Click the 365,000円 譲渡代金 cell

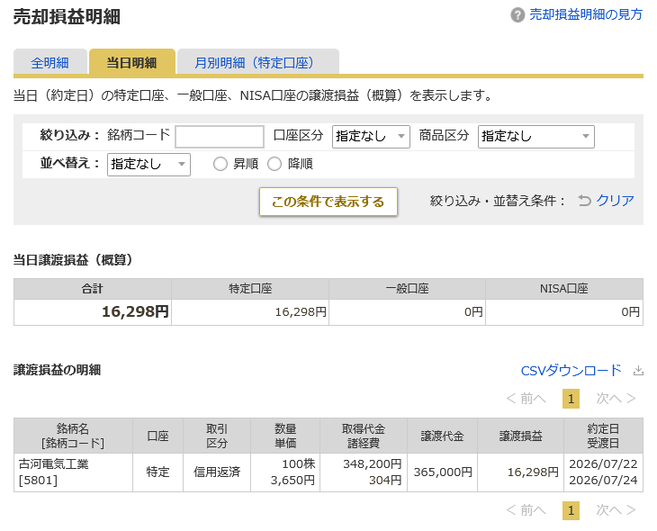coord(443,472)
